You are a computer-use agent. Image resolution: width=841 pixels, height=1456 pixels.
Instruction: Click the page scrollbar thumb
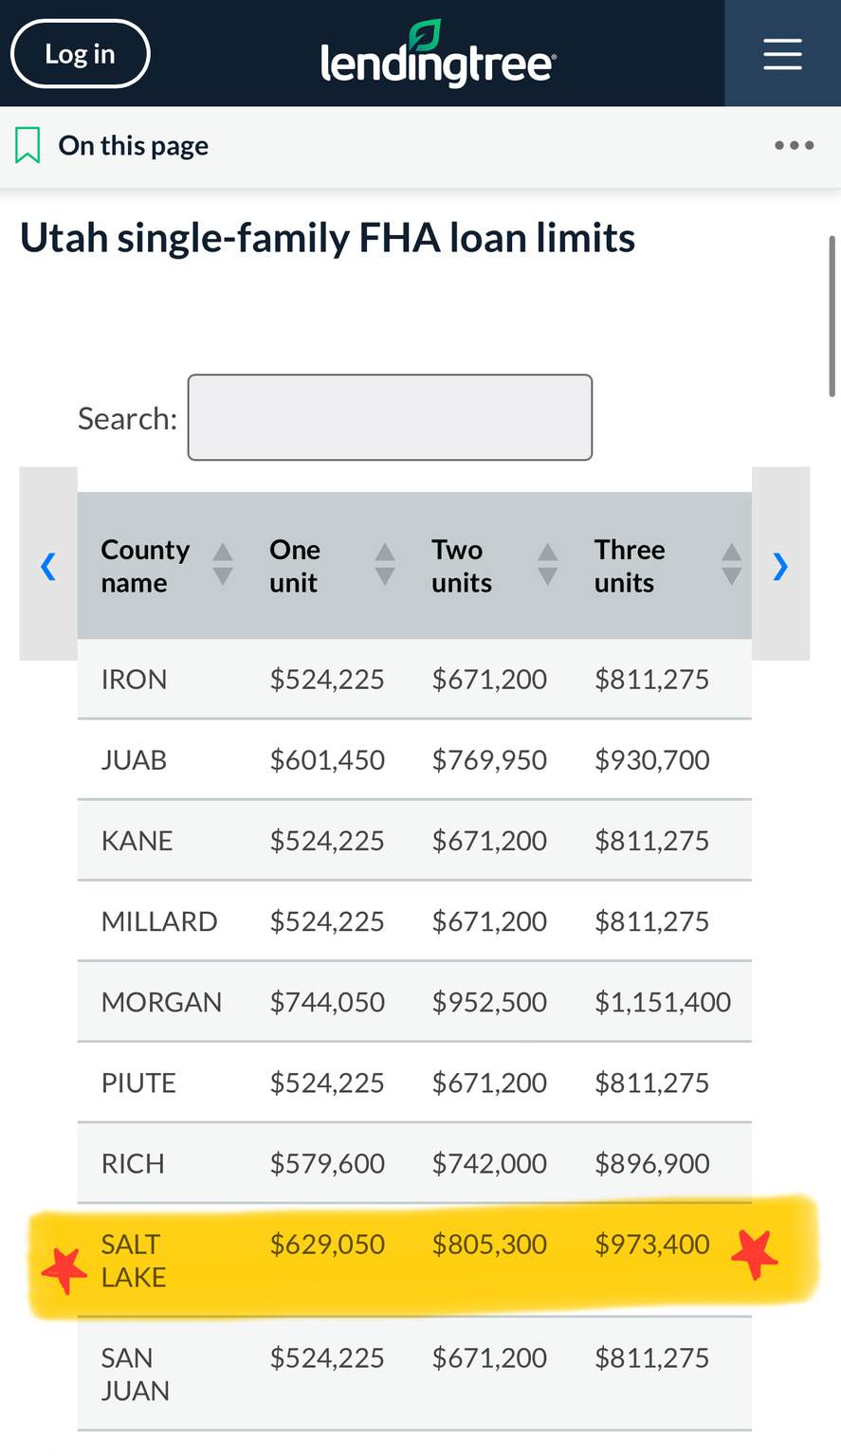point(832,316)
